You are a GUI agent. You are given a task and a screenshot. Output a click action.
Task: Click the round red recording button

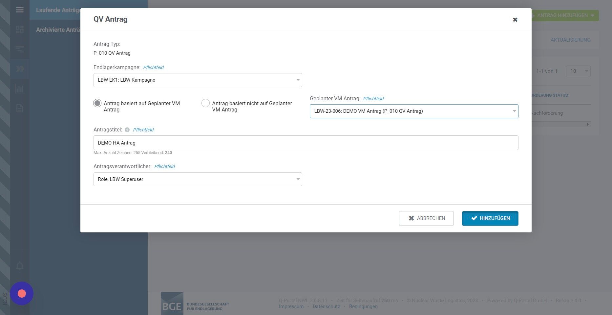tap(22, 293)
